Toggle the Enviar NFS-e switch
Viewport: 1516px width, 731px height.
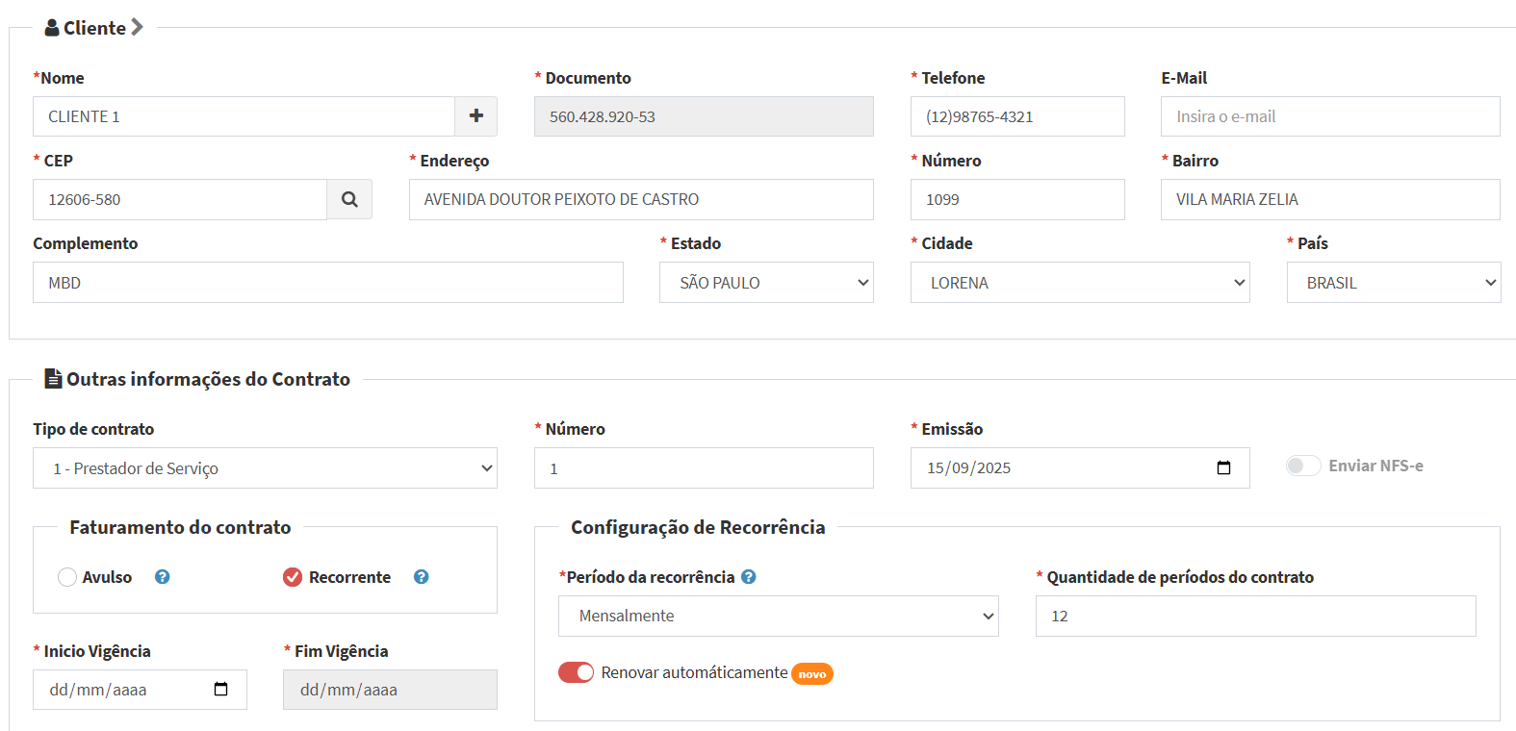[1303, 466]
